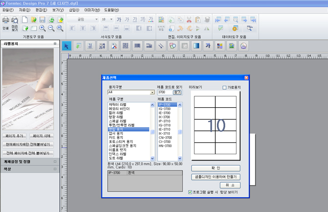Click the 취 소 cancel button
Image resolution: width=328 pixels, height=212 pixels.
230,185
